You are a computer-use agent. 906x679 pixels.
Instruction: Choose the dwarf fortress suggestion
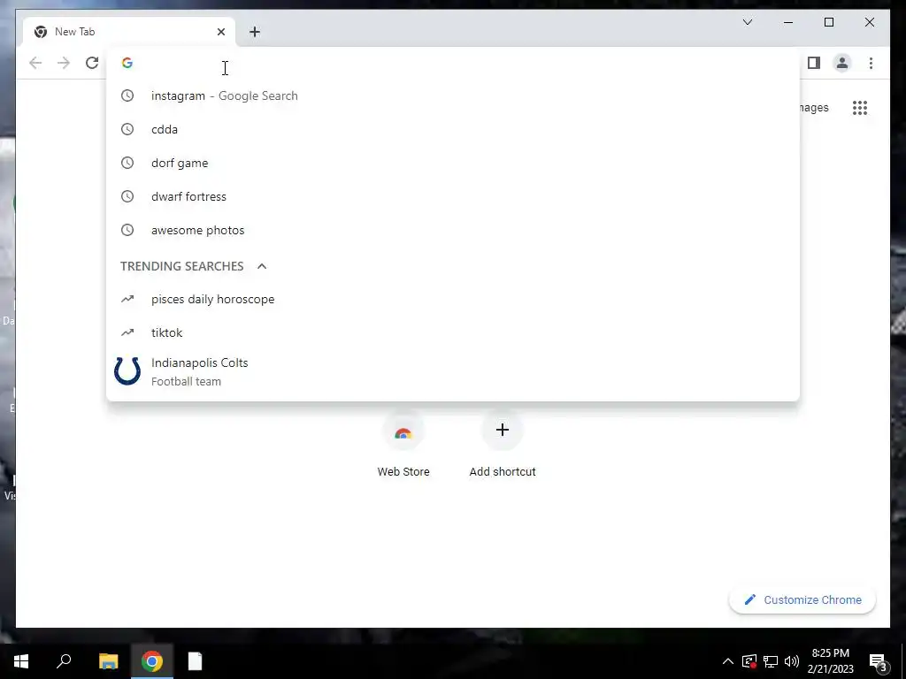point(453,196)
